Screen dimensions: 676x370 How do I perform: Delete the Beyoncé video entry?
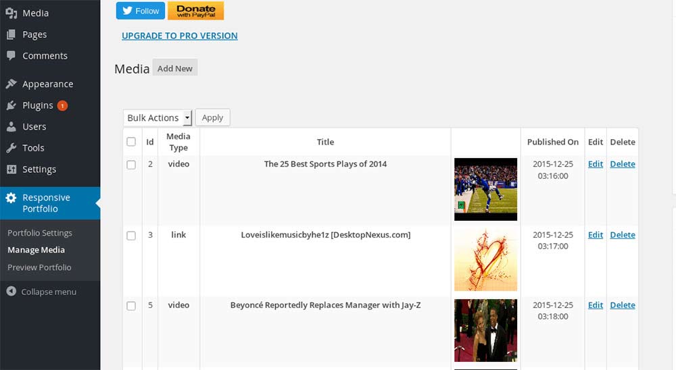623,305
